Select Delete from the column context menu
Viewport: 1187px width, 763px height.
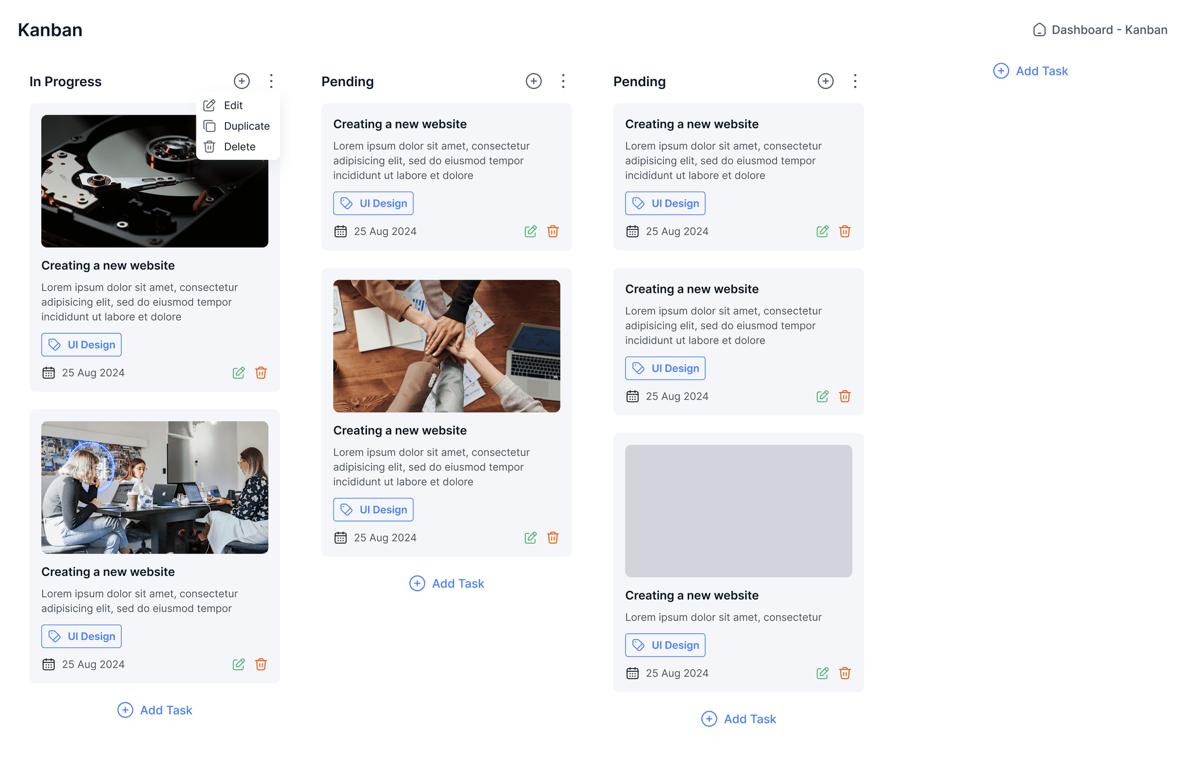click(x=239, y=147)
